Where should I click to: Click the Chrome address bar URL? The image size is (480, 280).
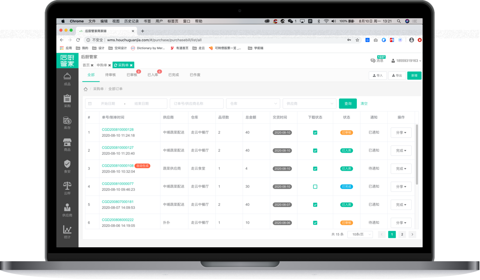coord(154,40)
